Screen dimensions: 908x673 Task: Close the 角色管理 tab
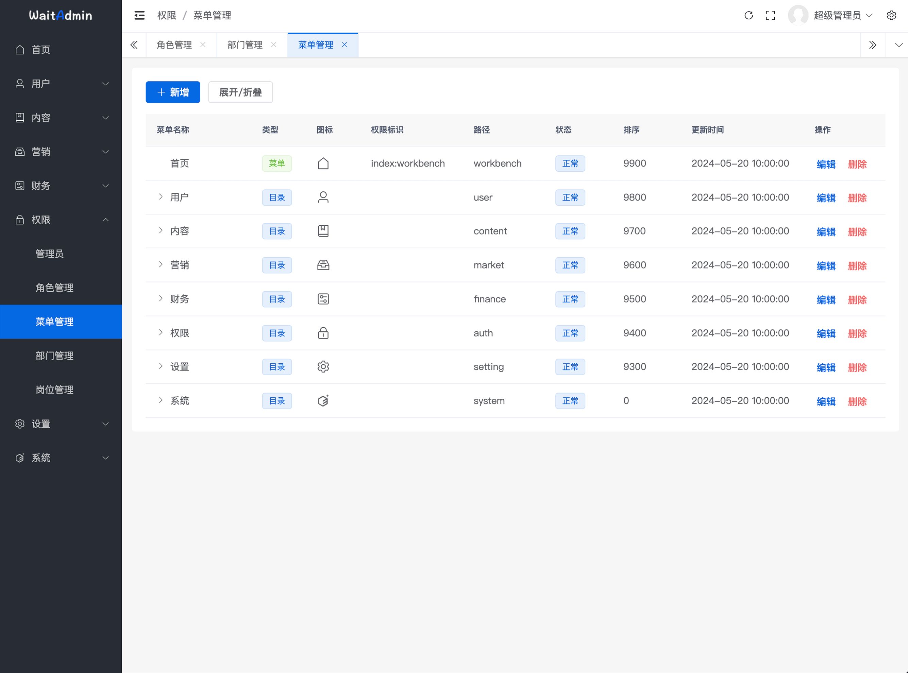[x=203, y=45]
